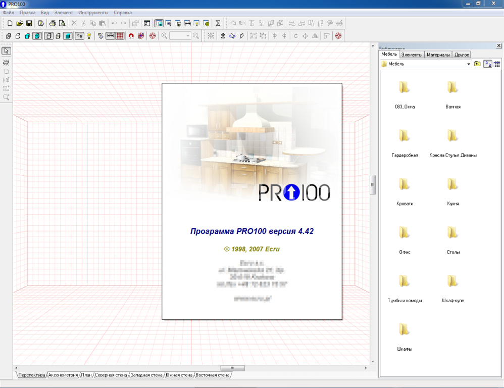Click the horizontal scrollbar thumb under viewport
Image resolution: width=504 pixels, height=388 pixels.
(x=232, y=368)
